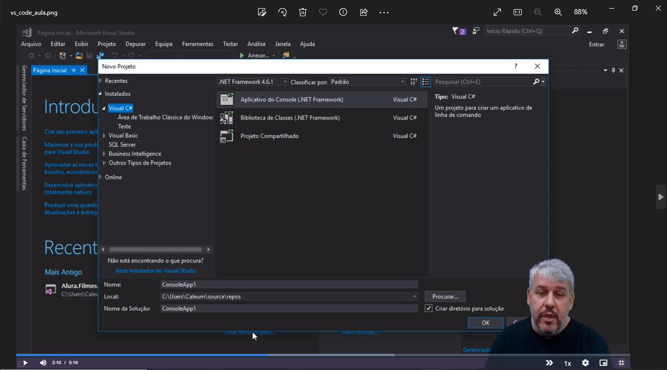Click the New Project toolbar icon

(x=62, y=55)
